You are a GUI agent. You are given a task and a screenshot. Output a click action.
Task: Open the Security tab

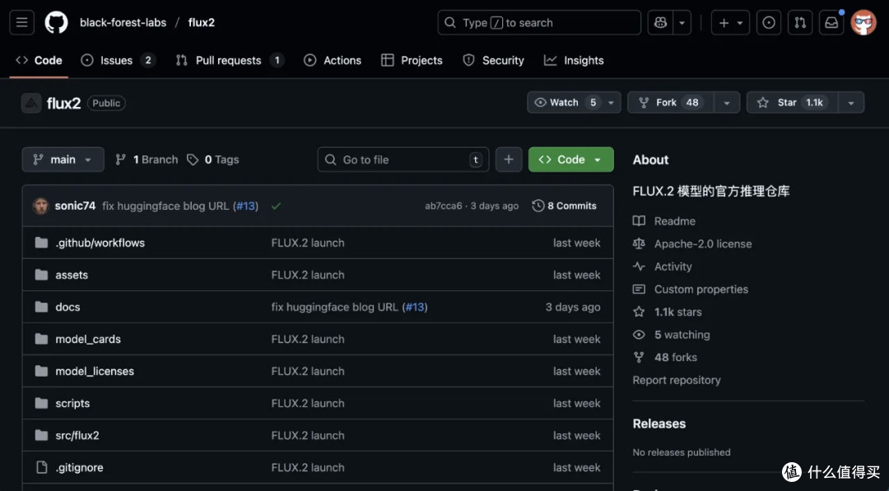[493, 60]
